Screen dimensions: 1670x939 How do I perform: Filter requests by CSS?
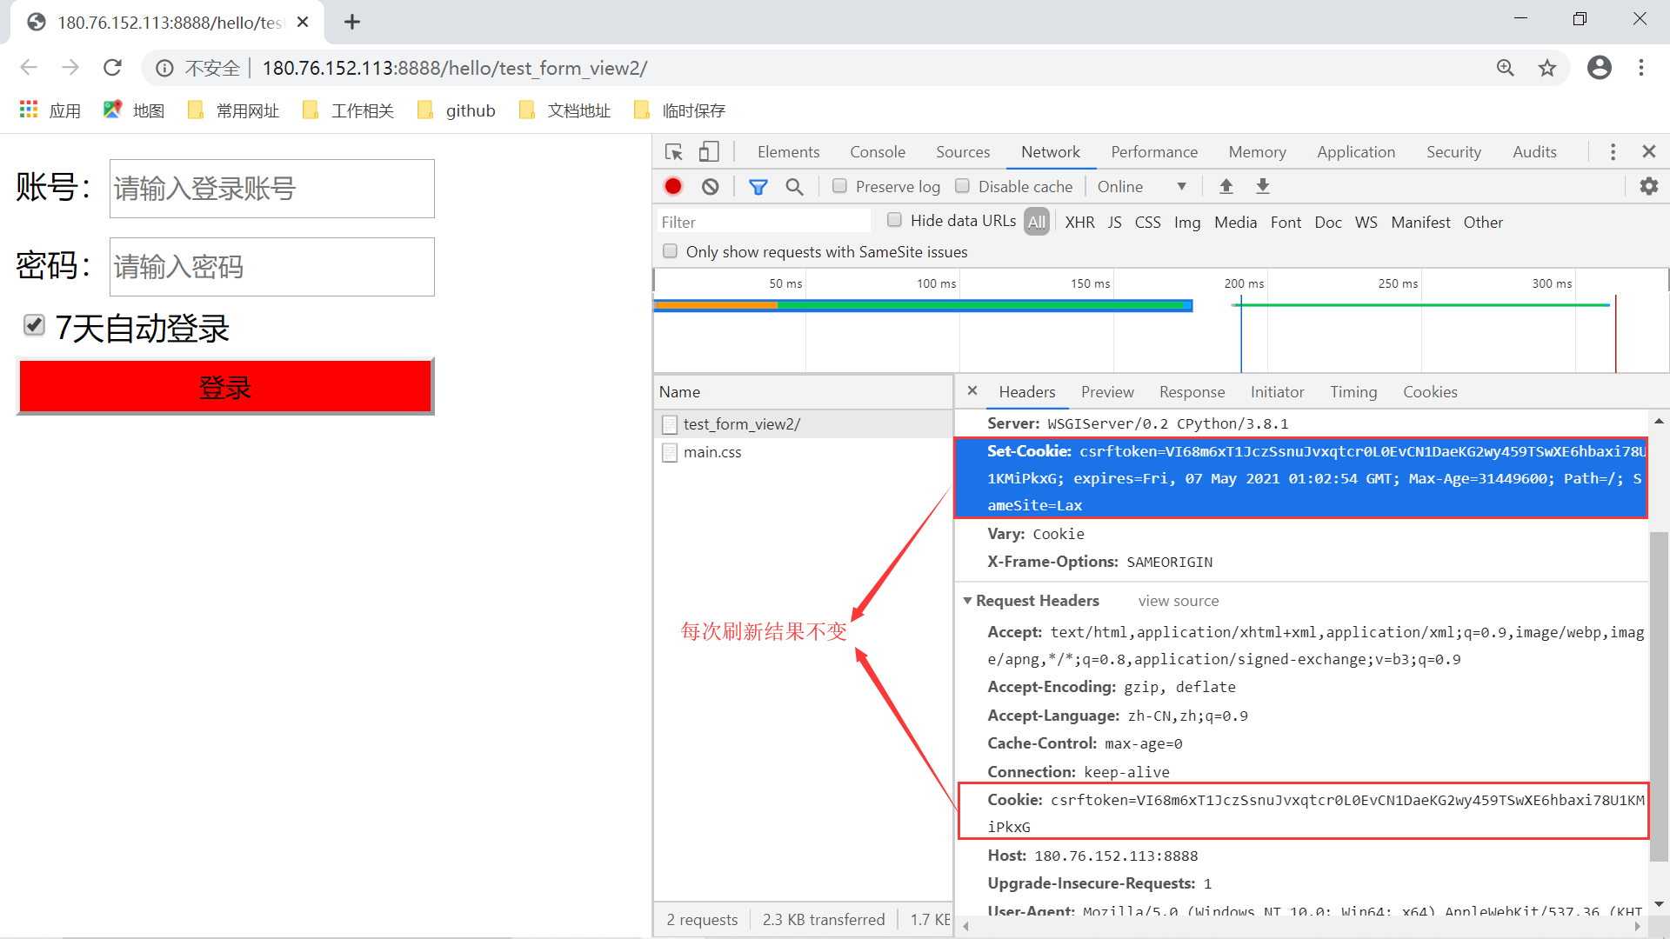tap(1148, 222)
